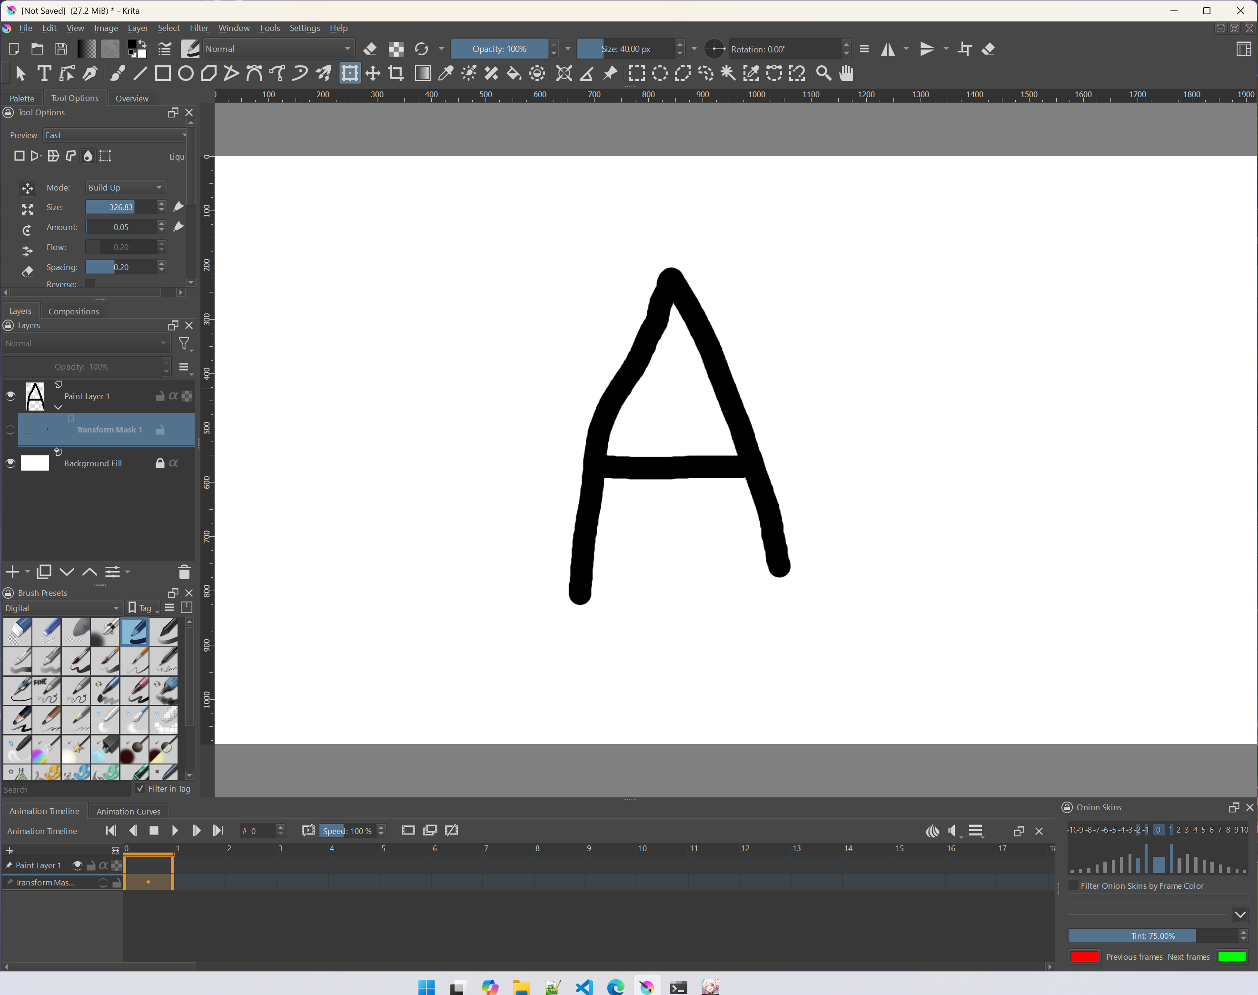Select the Text tool
1258x995 pixels.
(44, 73)
